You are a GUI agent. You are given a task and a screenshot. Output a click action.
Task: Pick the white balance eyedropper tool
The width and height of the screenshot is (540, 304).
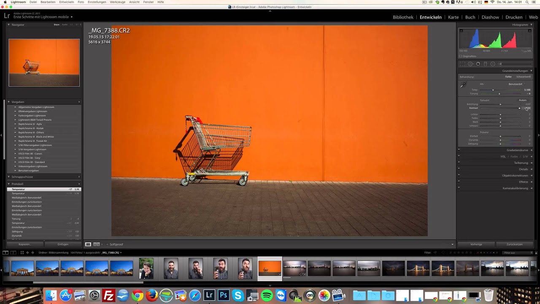point(463,85)
